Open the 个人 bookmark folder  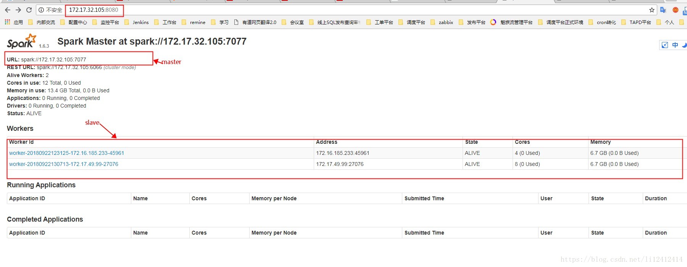[665, 22]
